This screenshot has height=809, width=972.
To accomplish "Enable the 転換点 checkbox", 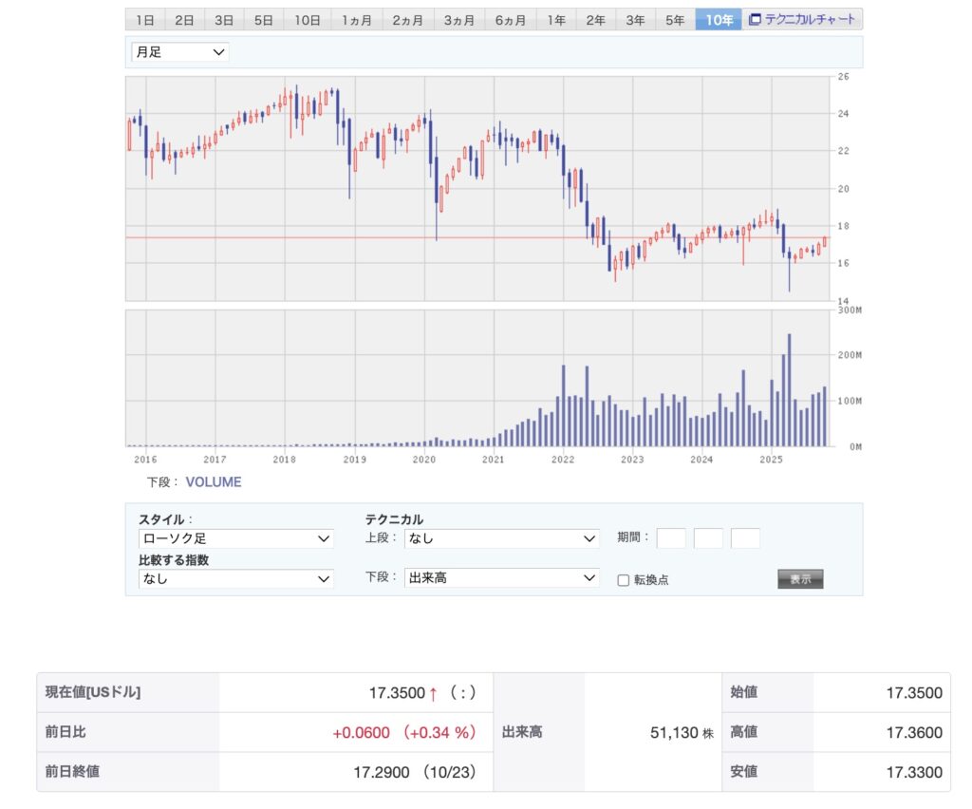I will [624, 580].
